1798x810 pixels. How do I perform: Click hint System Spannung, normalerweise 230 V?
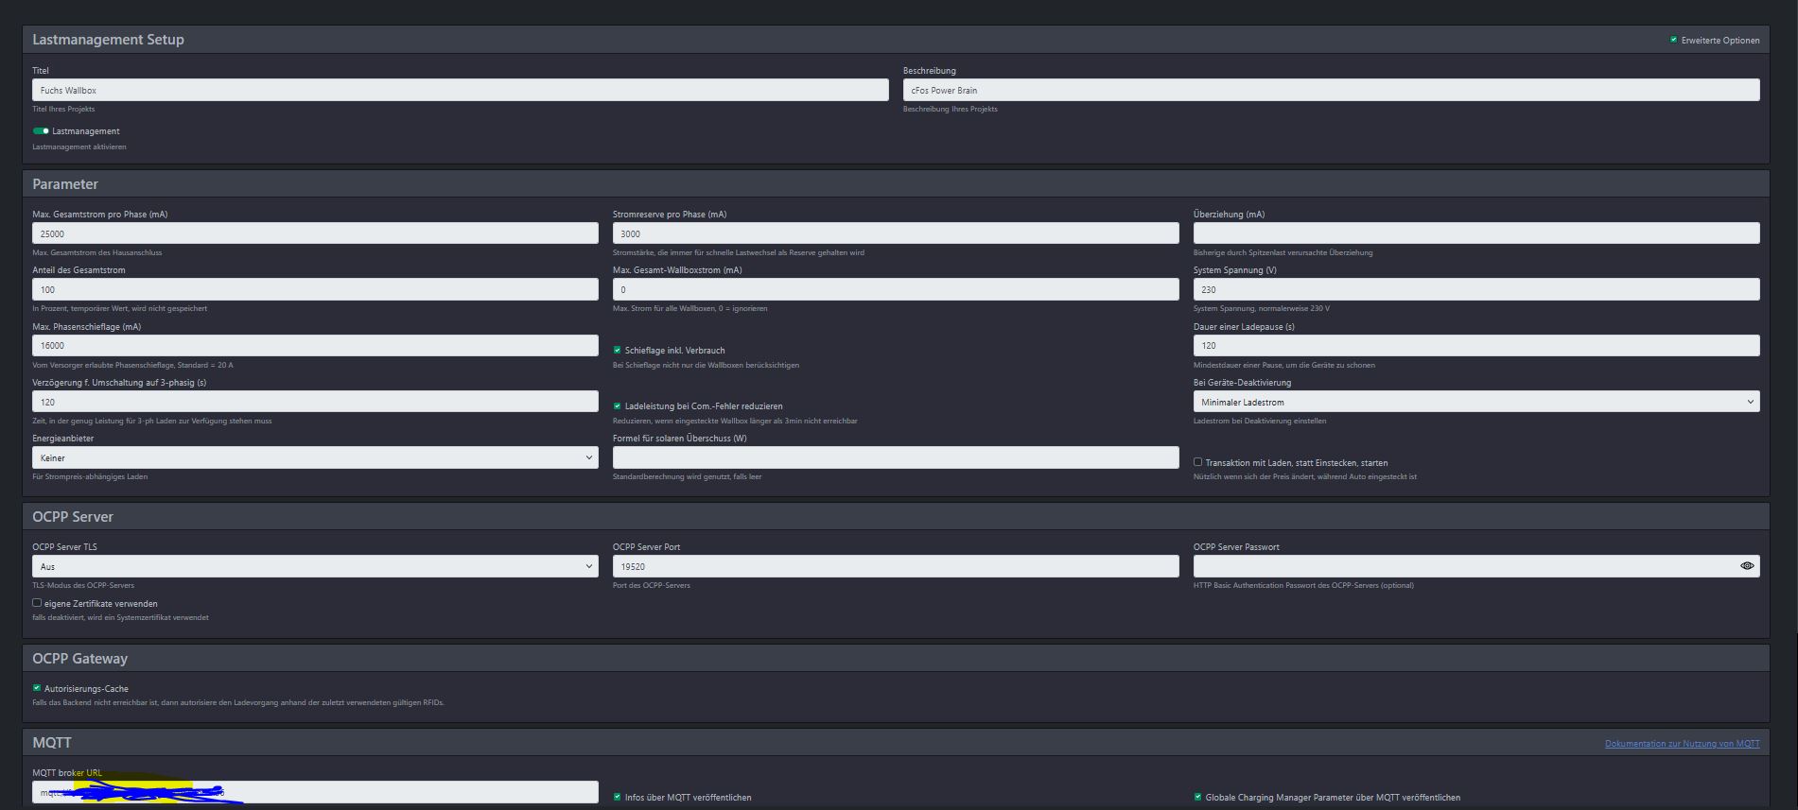click(x=1262, y=308)
